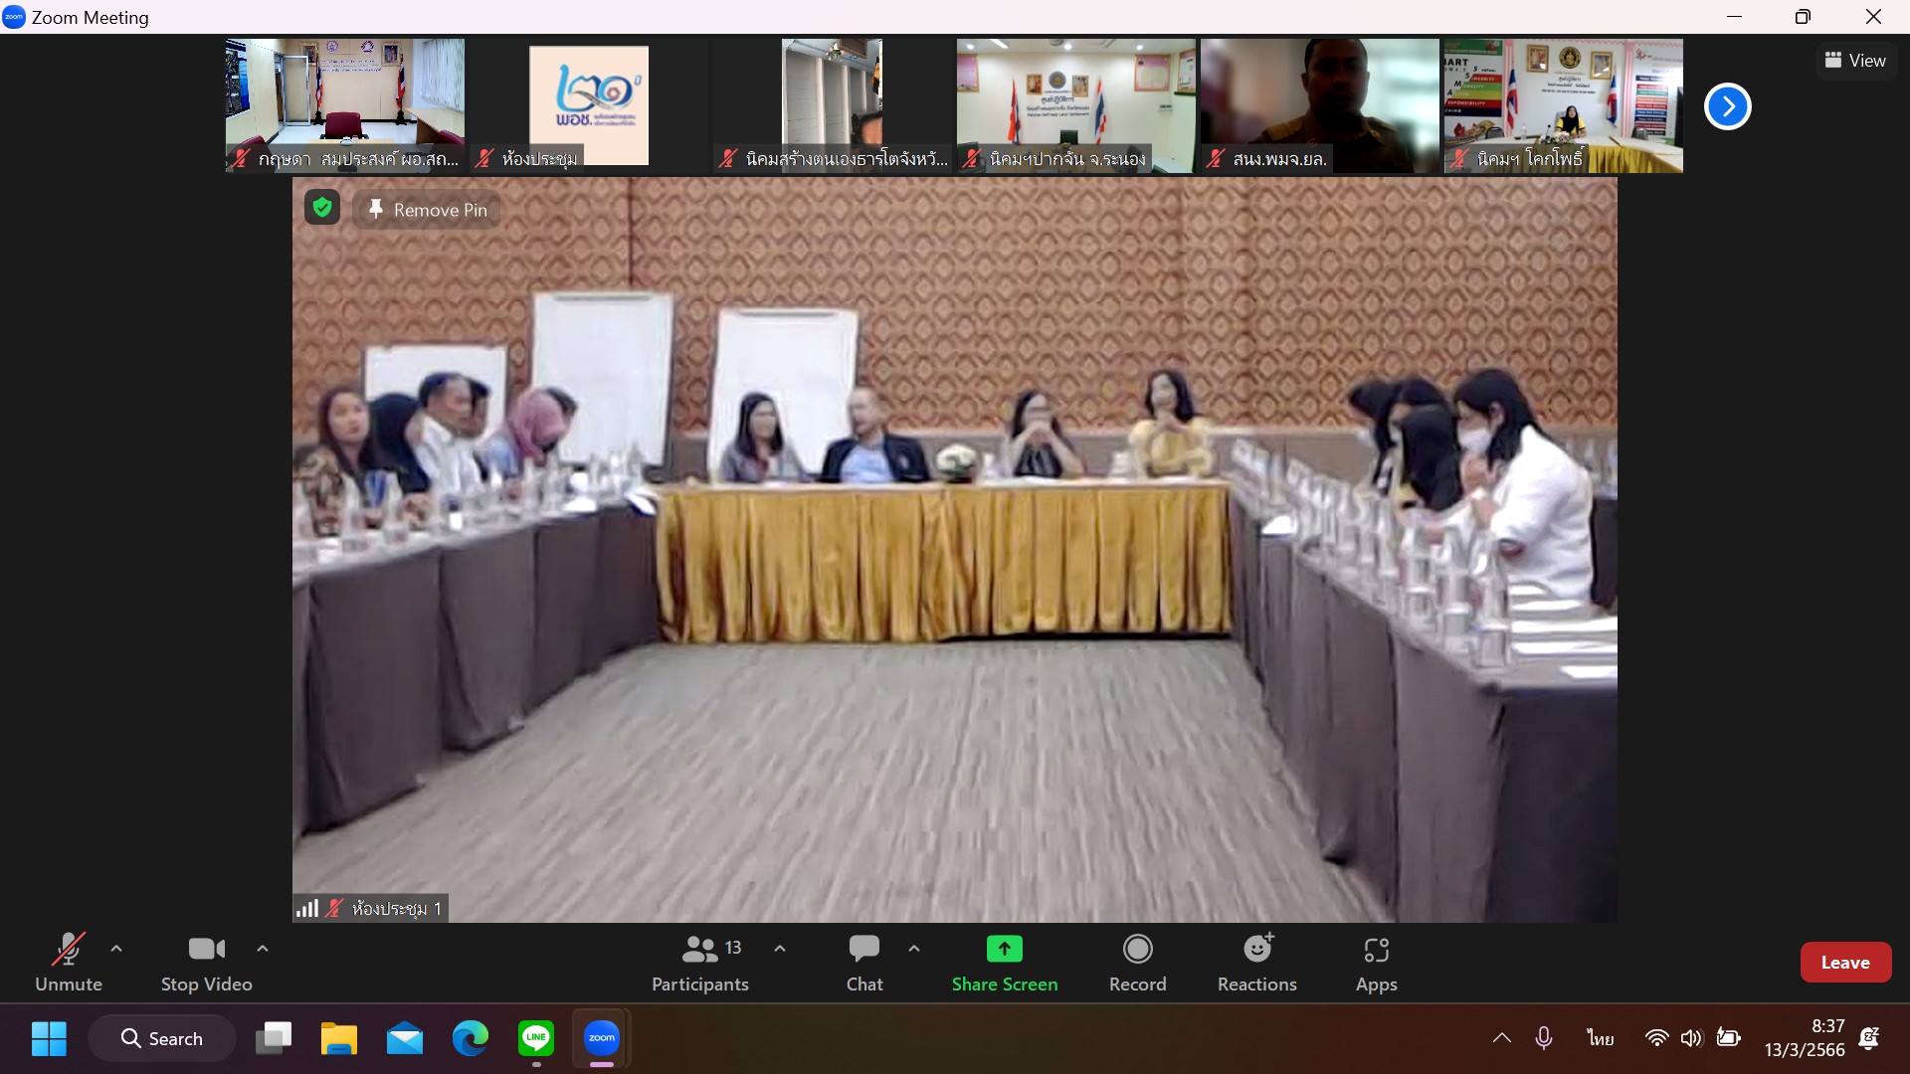Image resolution: width=1910 pixels, height=1074 pixels.
Task: Click the green encryption shield icon
Action: [321, 208]
